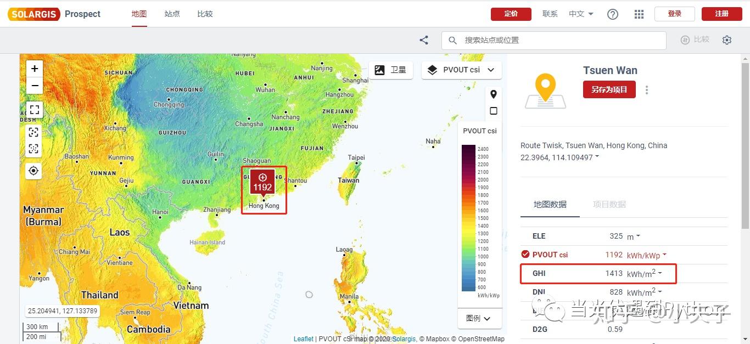The width and height of the screenshot is (750, 344).
Task: Open the 中文 language dropdown
Action: [580, 14]
